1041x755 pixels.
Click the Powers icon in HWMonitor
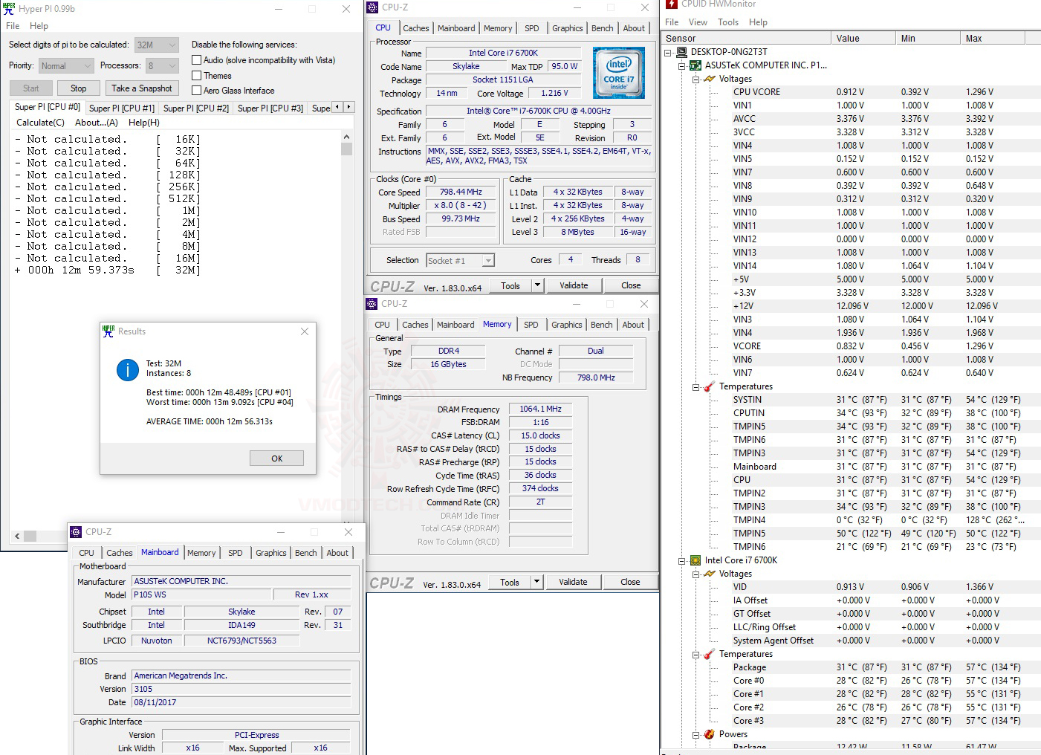pyautogui.click(x=708, y=734)
